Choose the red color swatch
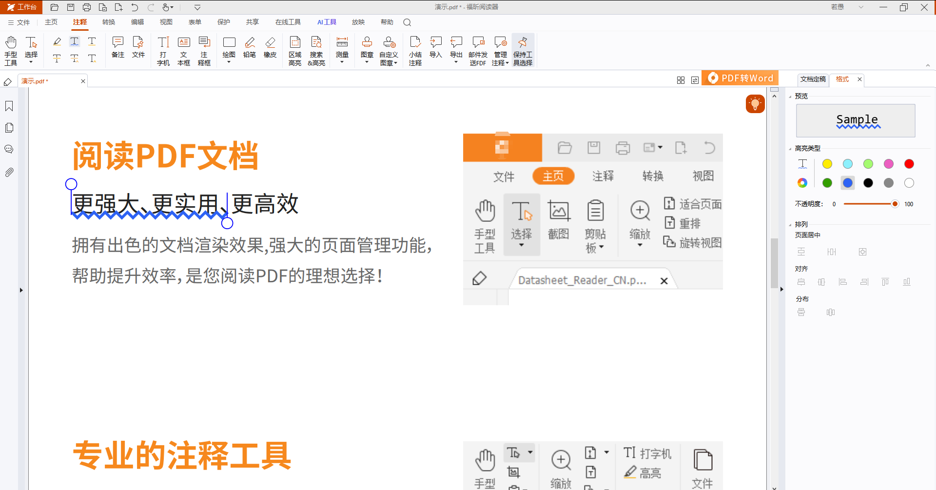 (x=909, y=164)
